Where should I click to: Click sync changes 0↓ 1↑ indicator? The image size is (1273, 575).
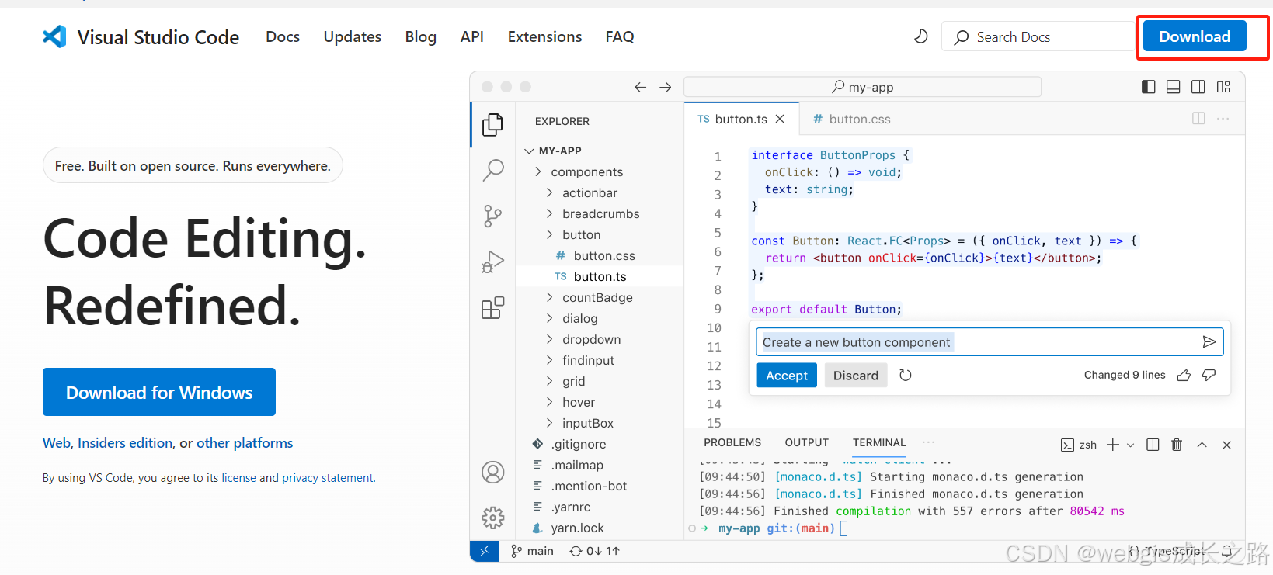pyautogui.click(x=594, y=551)
